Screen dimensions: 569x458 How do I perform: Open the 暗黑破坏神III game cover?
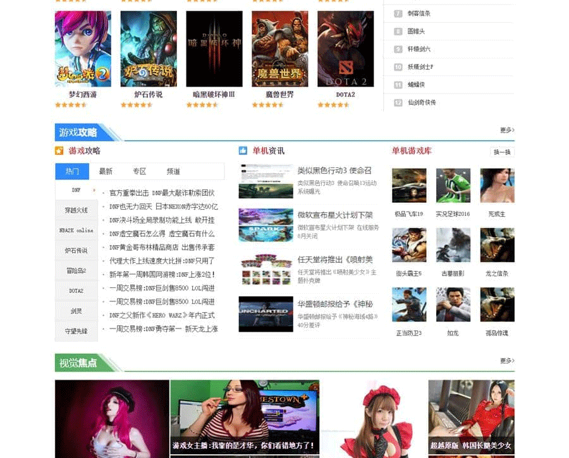tap(214, 49)
